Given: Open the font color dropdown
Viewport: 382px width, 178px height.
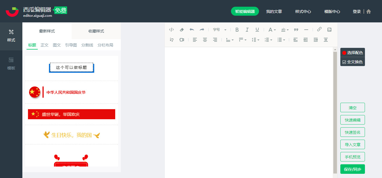Looking at the screenshot, I should pyautogui.click(x=272, y=30).
